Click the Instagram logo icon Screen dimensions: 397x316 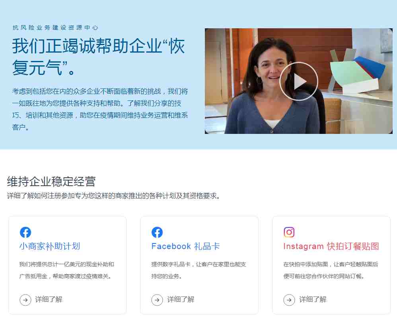pos(289,232)
